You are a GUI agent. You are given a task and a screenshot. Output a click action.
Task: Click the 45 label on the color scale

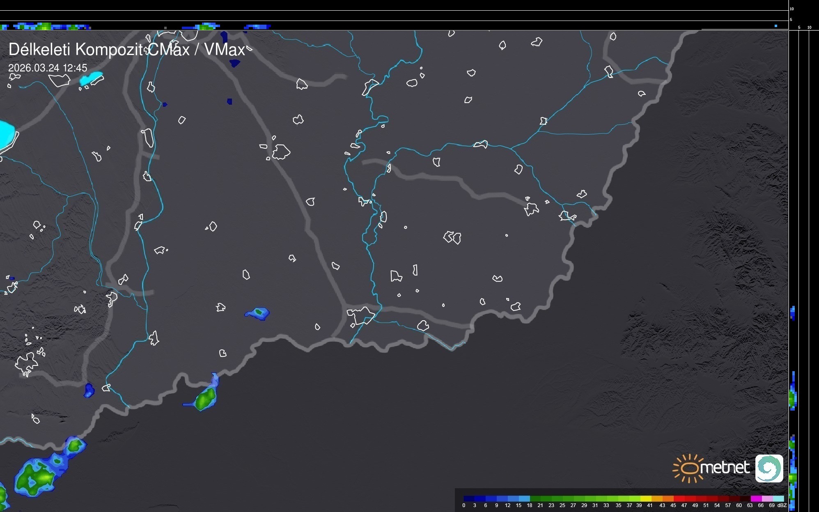[x=673, y=505]
